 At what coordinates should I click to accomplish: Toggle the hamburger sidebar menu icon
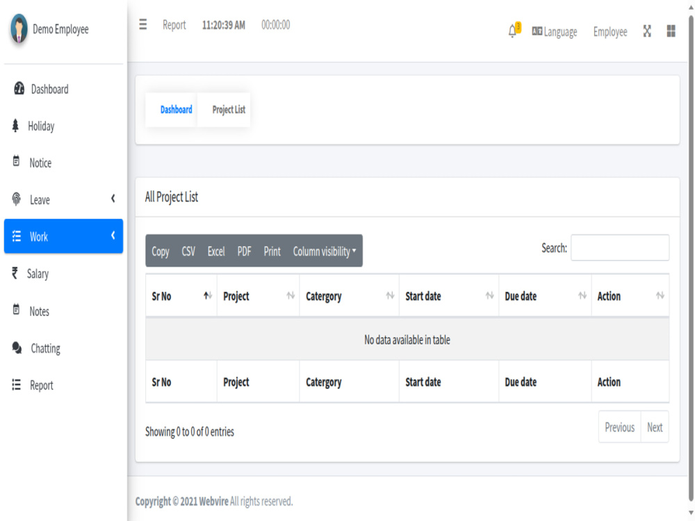tap(142, 24)
